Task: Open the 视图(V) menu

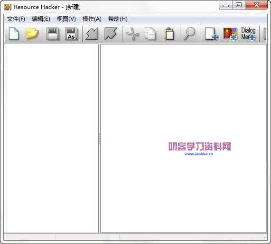Action: [x=66, y=19]
